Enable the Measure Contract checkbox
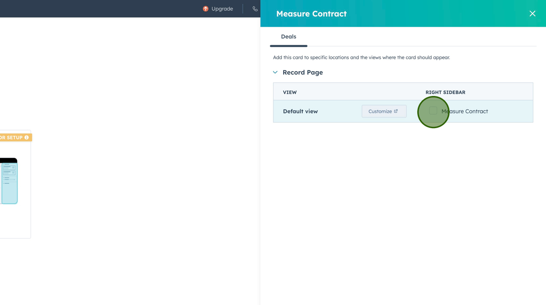 (x=433, y=111)
